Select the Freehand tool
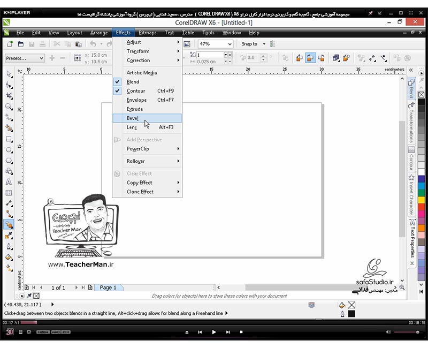Screen dimensions: 428x348 point(9,118)
